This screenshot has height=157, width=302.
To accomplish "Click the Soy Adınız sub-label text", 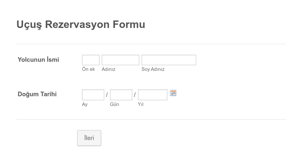I will tap(153, 69).
